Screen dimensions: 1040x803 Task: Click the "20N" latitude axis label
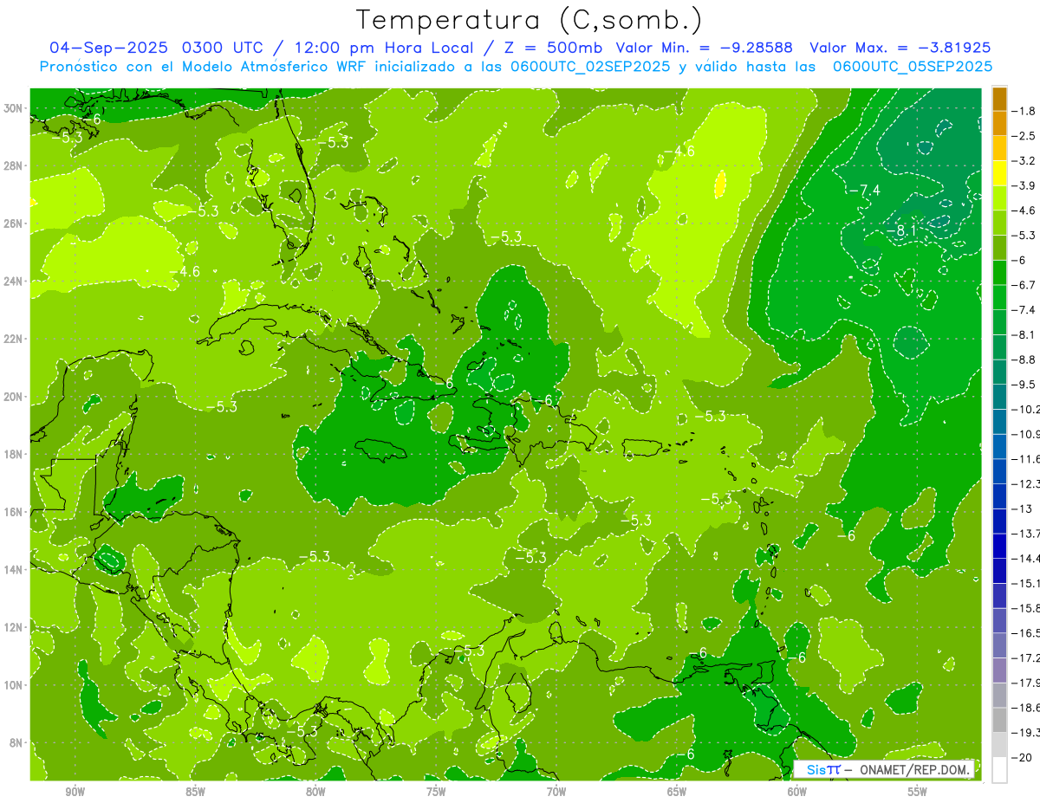coord(14,396)
